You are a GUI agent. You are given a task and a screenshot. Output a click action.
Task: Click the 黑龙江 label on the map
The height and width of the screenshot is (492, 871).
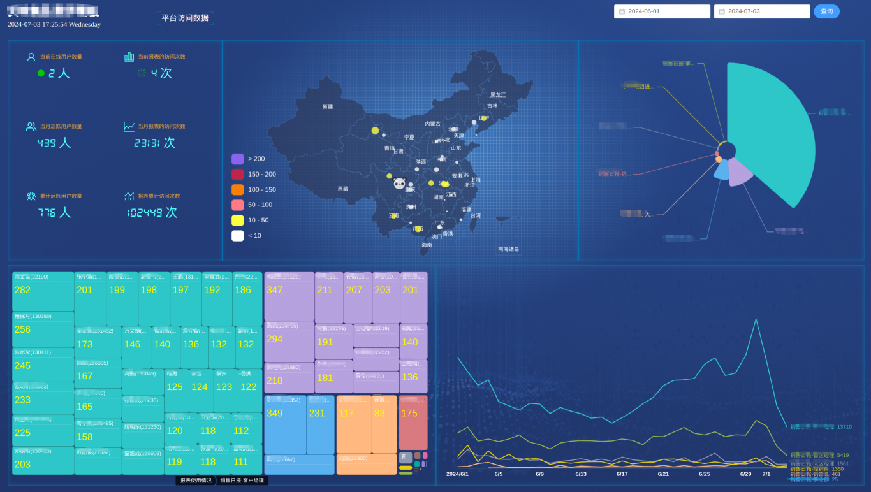pyautogui.click(x=498, y=95)
